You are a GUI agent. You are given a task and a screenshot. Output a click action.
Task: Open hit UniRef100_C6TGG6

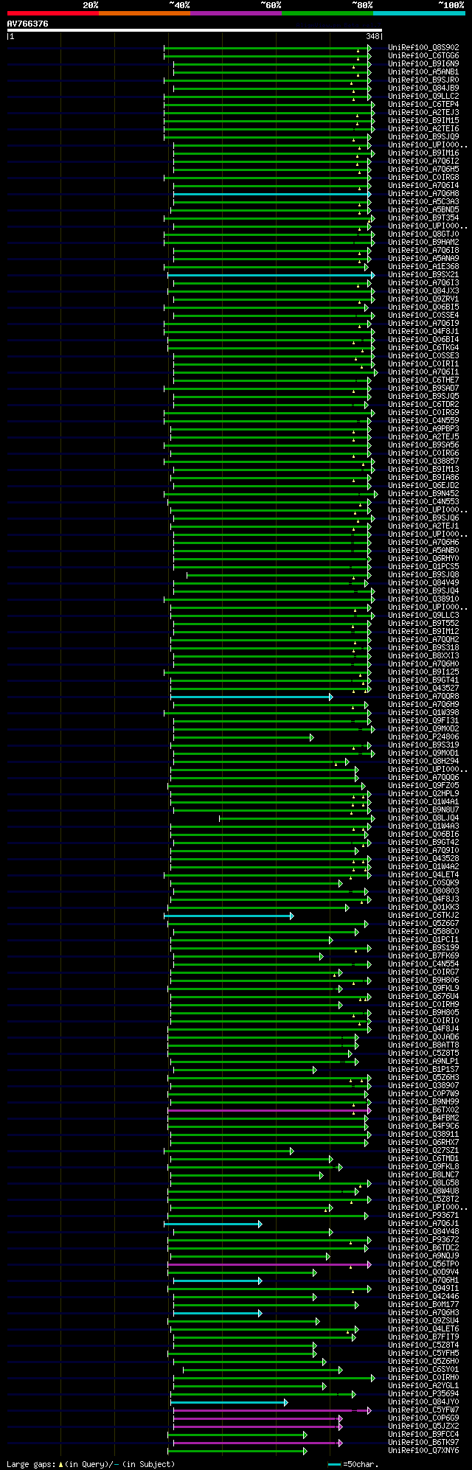[x=423, y=55]
